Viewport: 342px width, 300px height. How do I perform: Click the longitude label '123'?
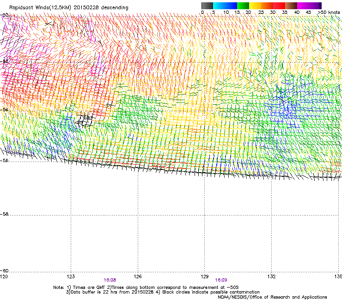tap(71, 276)
